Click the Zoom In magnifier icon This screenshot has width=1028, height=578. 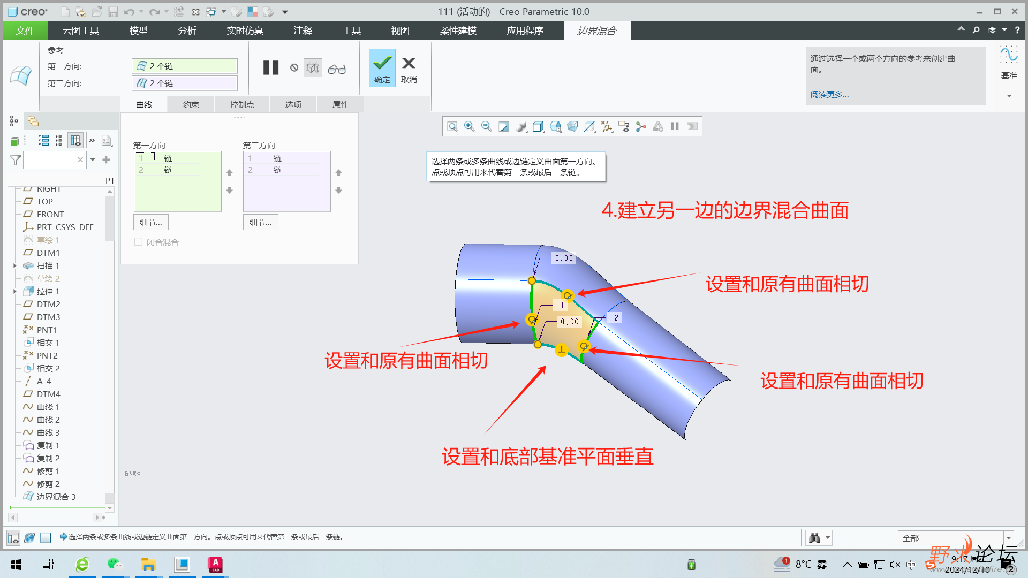click(x=469, y=126)
